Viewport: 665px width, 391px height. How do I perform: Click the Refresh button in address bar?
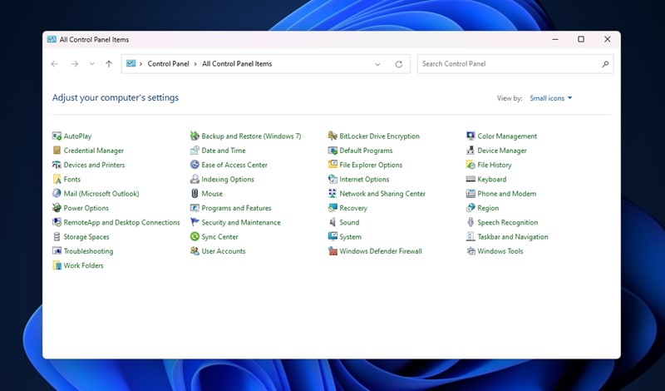tap(399, 64)
